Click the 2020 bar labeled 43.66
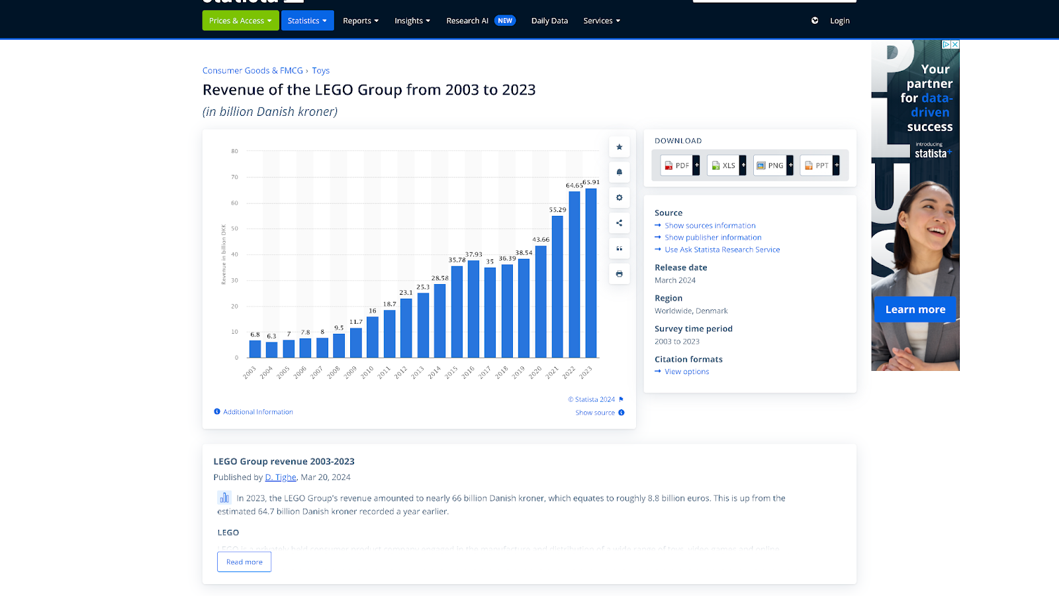The width and height of the screenshot is (1059, 596). point(541,302)
